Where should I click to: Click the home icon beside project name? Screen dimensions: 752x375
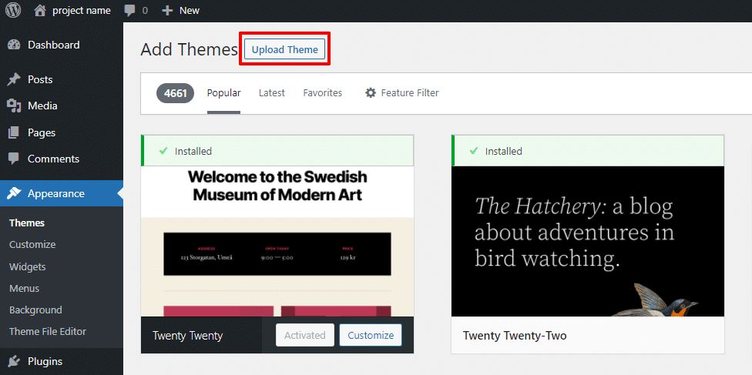pyautogui.click(x=41, y=10)
